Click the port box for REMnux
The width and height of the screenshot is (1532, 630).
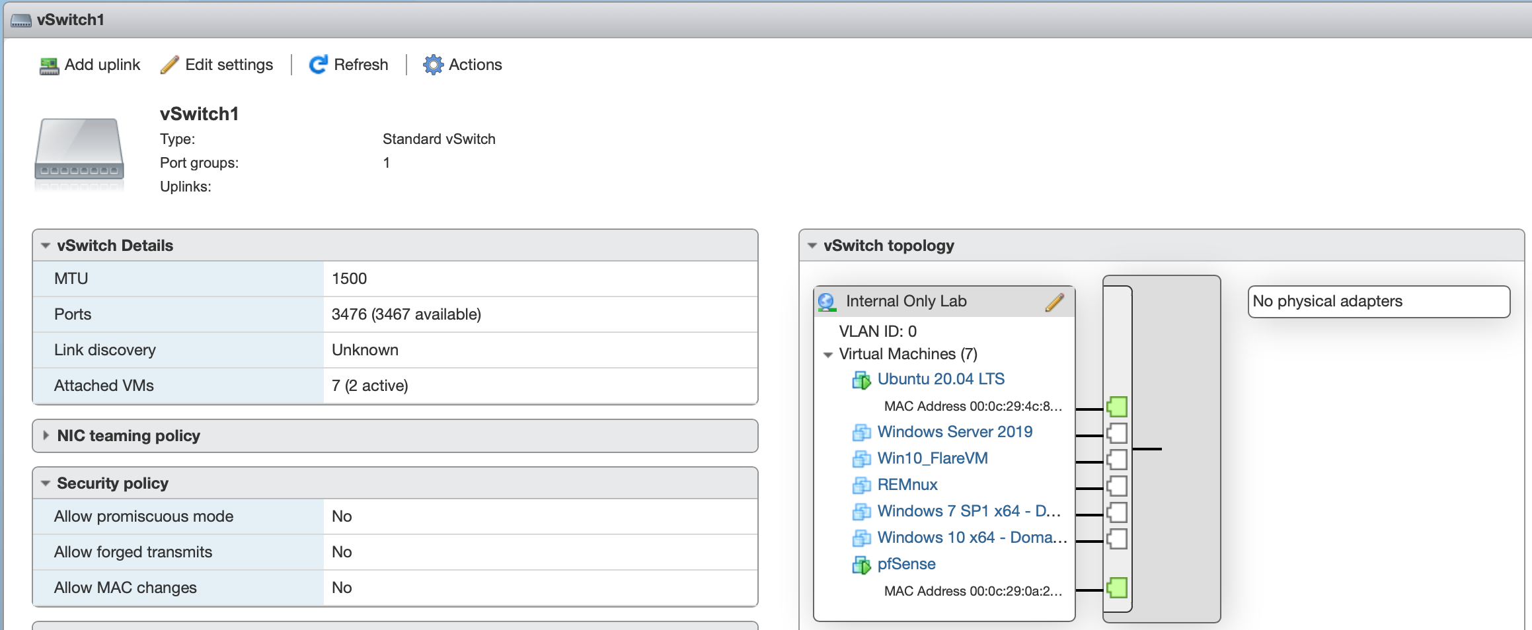click(x=1117, y=486)
